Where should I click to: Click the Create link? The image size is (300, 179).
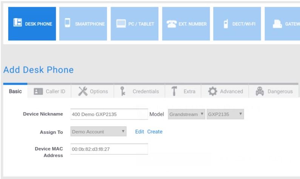point(155,132)
